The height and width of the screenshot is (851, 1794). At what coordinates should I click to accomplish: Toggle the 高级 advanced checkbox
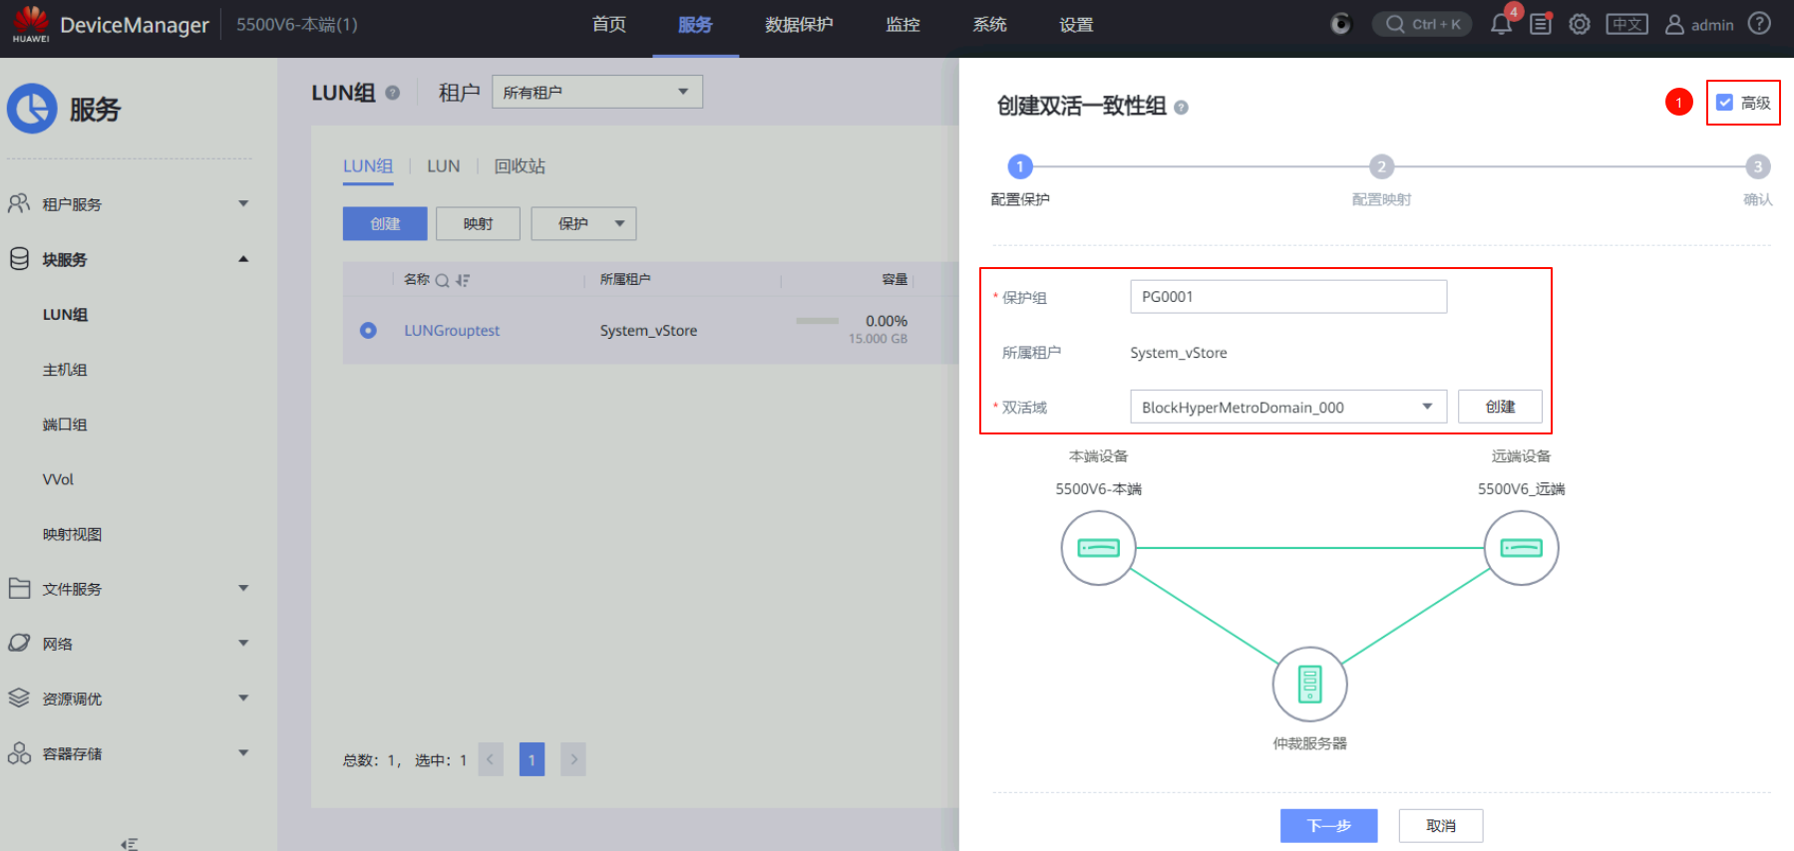[1724, 103]
